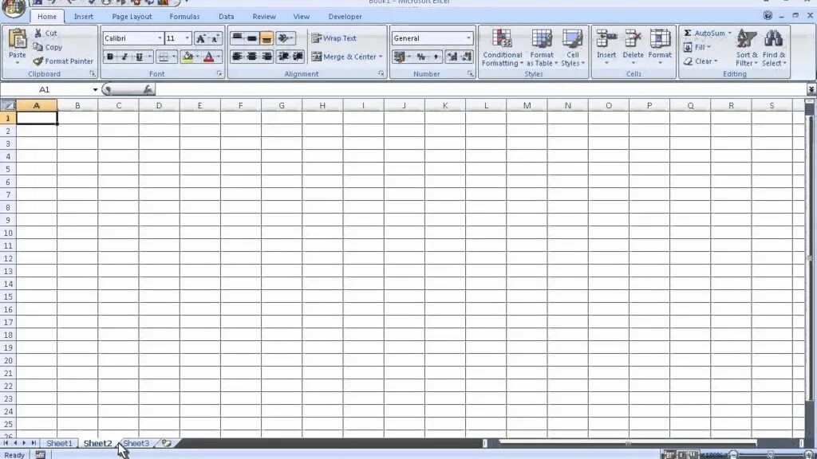Switch to Insert ribbon tab
The height and width of the screenshot is (459, 817).
(83, 17)
